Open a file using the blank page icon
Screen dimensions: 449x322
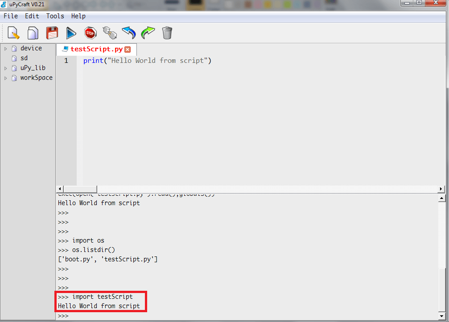[33, 33]
